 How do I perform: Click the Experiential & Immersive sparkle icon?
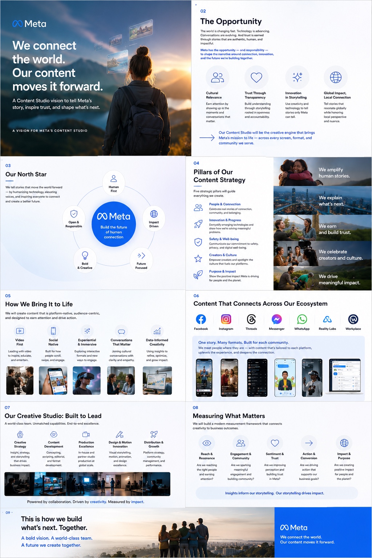(87, 331)
